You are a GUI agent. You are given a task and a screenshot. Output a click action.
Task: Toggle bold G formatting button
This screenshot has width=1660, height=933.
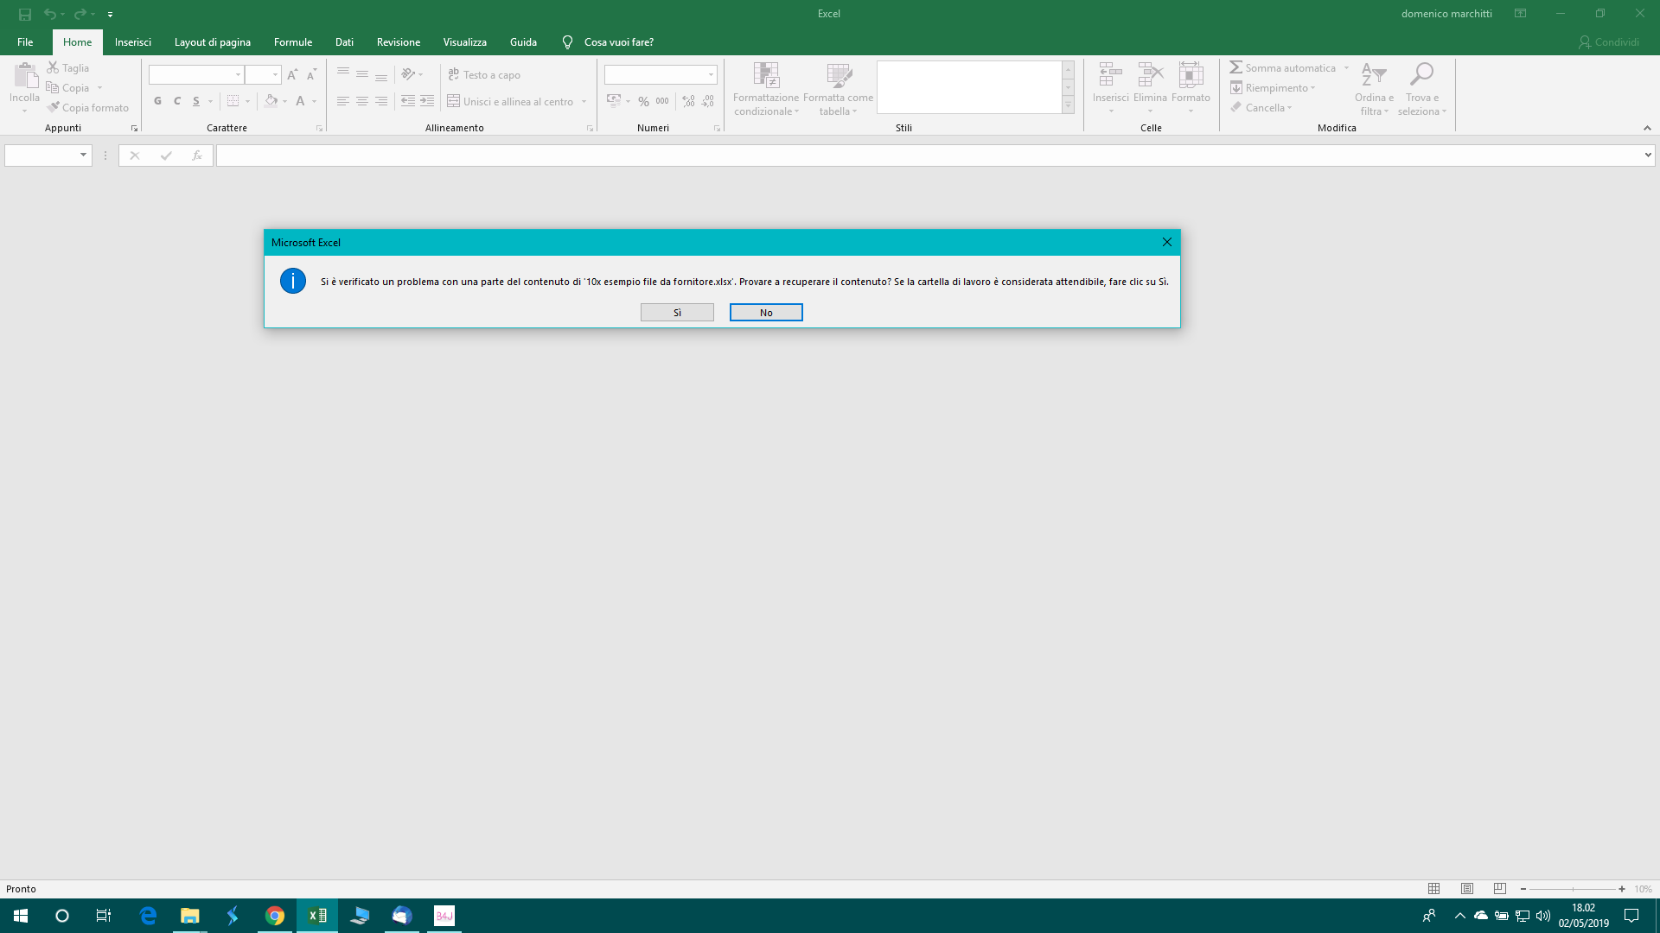tap(157, 101)
